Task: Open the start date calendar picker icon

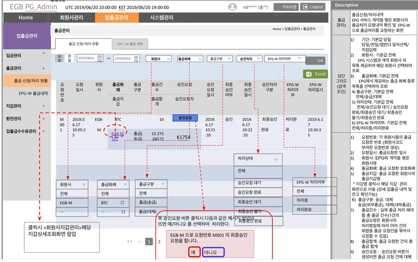Action: [100, 59]
